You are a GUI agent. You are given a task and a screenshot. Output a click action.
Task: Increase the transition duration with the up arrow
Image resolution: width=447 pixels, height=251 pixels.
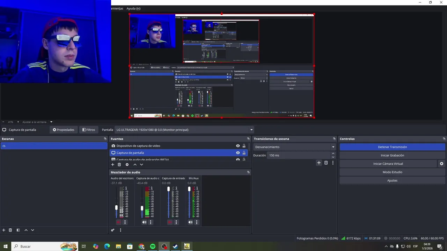coord(333,153)
